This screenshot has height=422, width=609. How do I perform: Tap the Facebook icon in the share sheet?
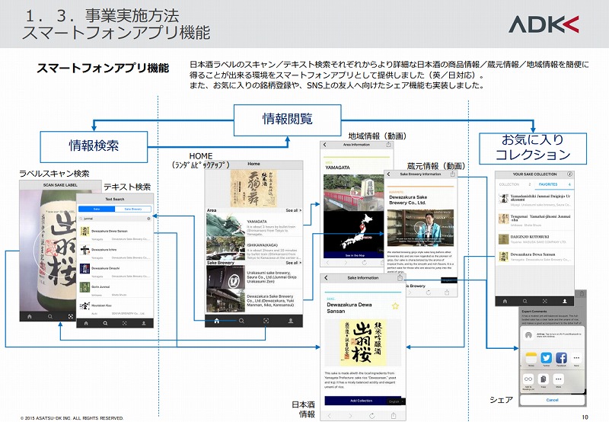coord(562,358)
